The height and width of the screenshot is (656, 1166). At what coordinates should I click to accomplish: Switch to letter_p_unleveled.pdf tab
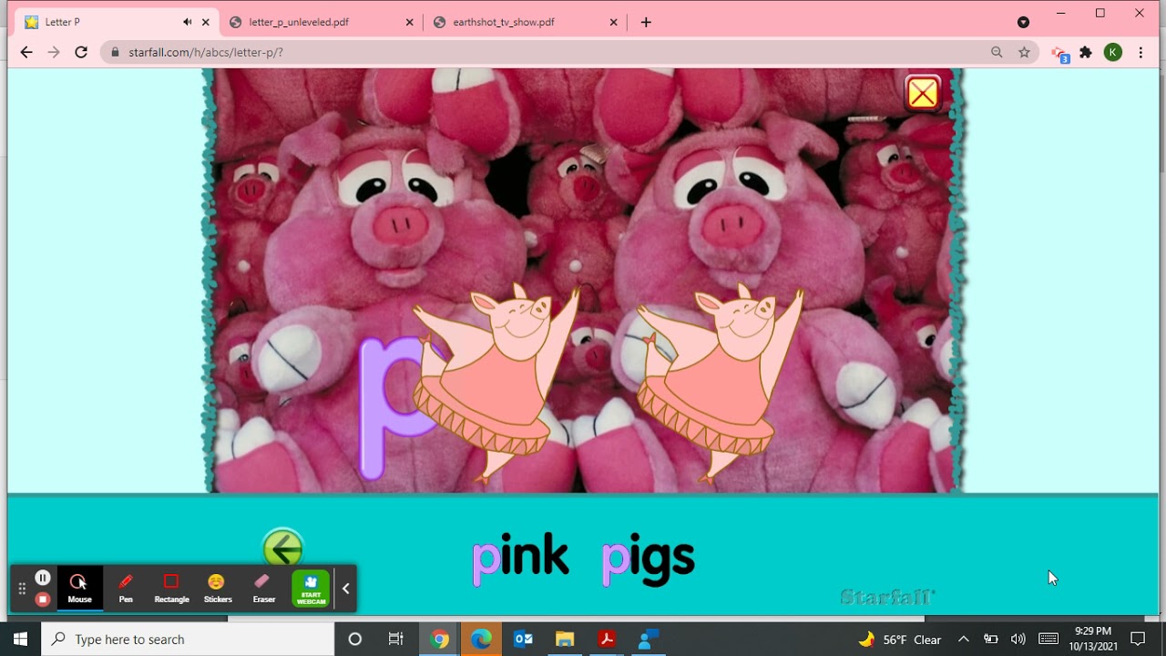click(x=299, y=22)
